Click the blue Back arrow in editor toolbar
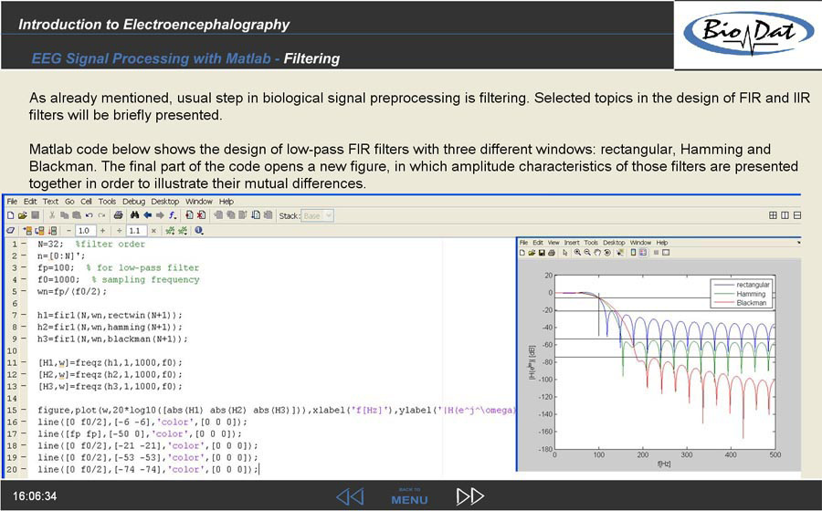This screenshot has height=511, width=822. pos(148,215)
